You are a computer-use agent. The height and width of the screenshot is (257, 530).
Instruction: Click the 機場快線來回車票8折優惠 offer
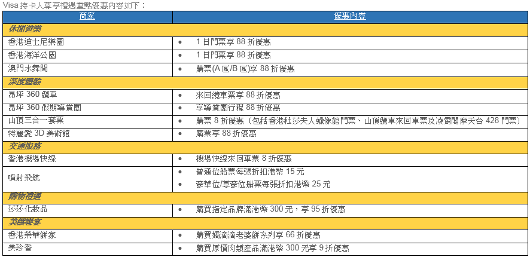click(x=243, y=159)
